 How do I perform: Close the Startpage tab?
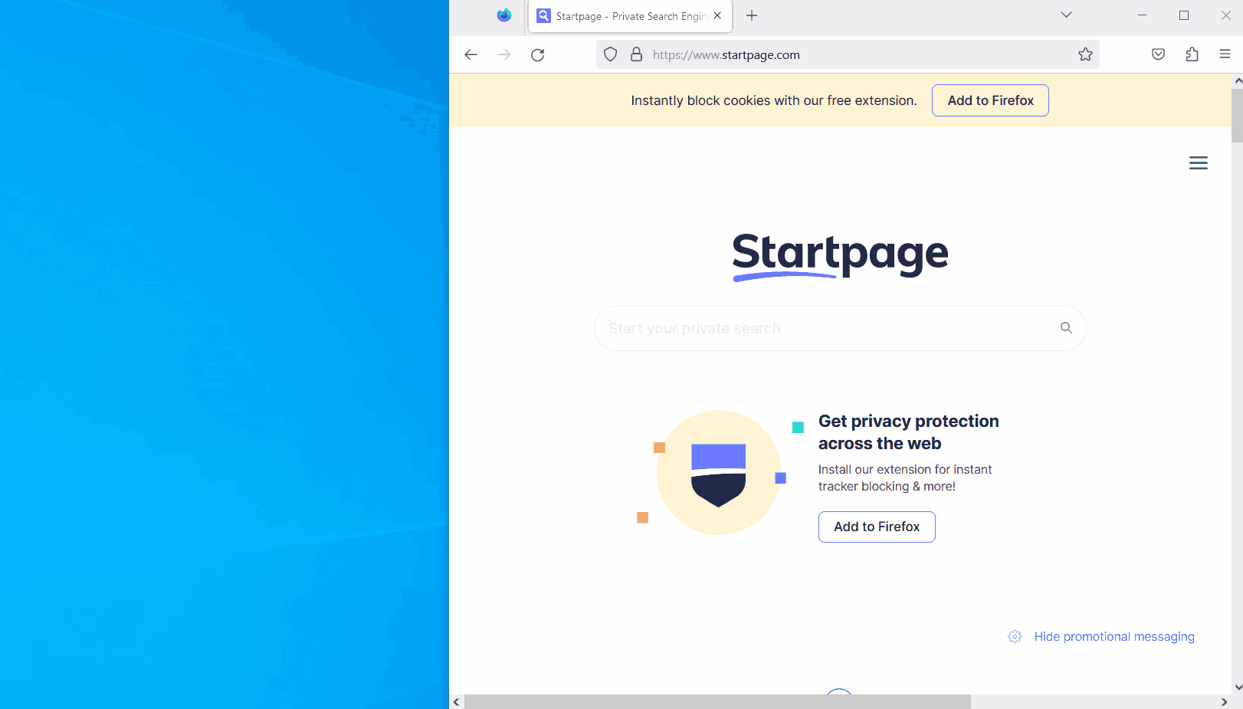[x=717, y=15]
